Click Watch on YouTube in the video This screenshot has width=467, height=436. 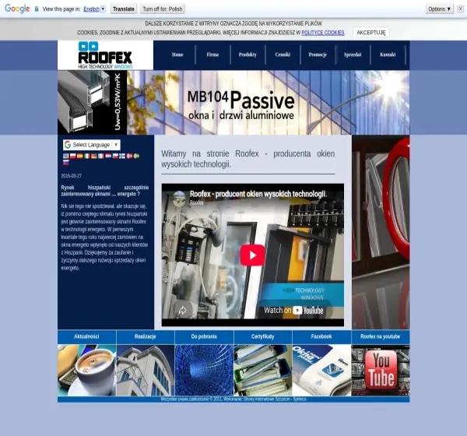[293, 310]
